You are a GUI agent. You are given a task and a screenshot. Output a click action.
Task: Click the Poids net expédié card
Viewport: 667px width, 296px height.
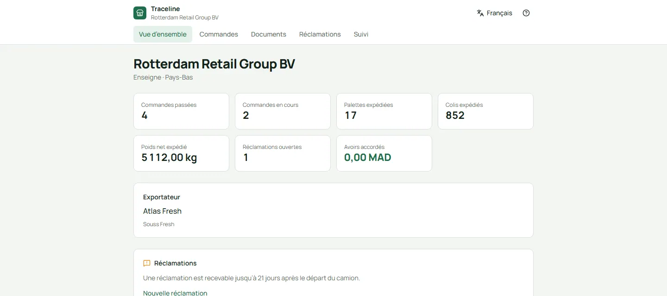point(181,153)
